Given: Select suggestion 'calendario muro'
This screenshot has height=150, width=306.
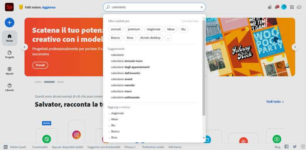Looking at the screenshot, I should coord(121,91).
